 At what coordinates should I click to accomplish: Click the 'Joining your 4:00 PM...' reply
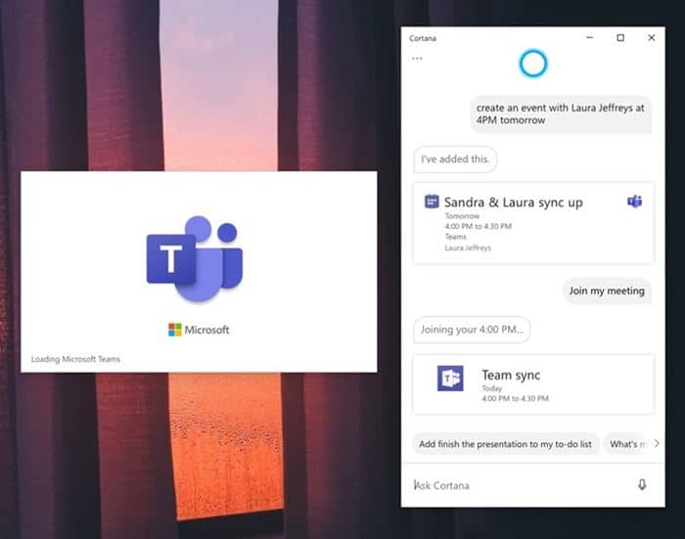click(x=472, y=330)
